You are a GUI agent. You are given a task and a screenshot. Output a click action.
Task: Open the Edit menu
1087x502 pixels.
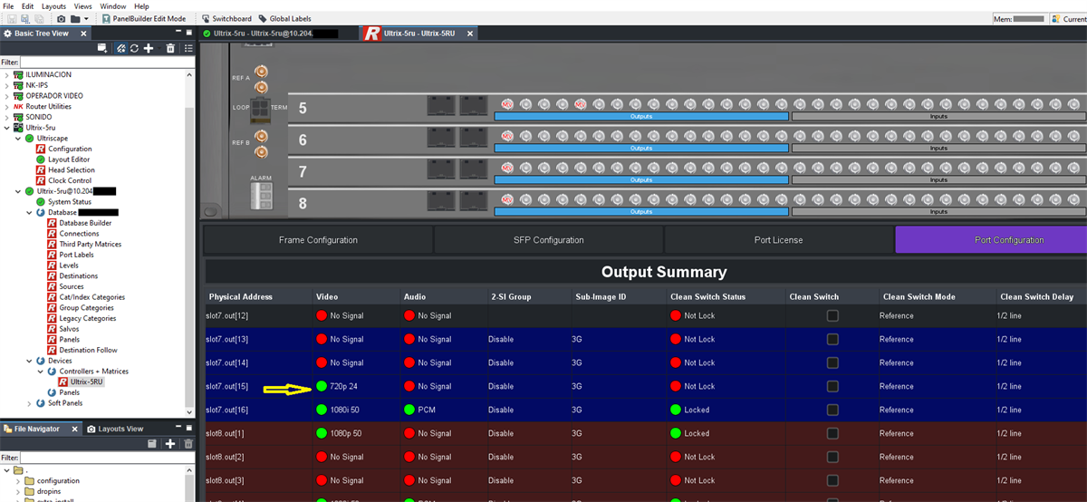point(27,5)
